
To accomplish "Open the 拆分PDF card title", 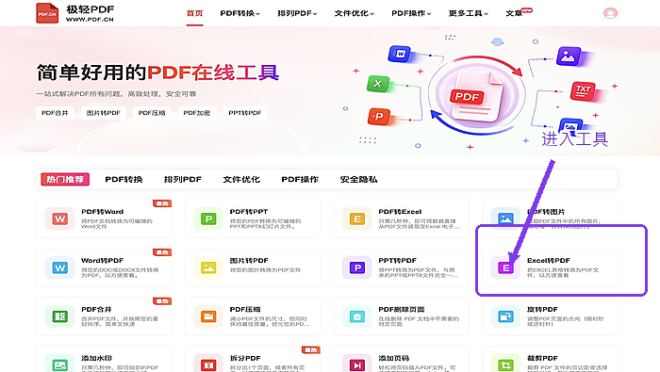I will pos(246,358).
